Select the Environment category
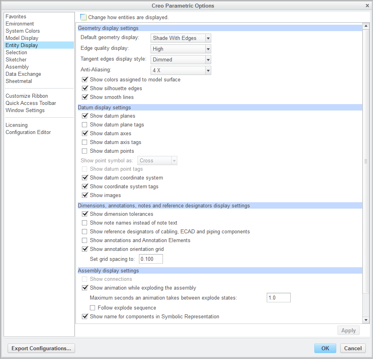 click(x=20, y=24)
